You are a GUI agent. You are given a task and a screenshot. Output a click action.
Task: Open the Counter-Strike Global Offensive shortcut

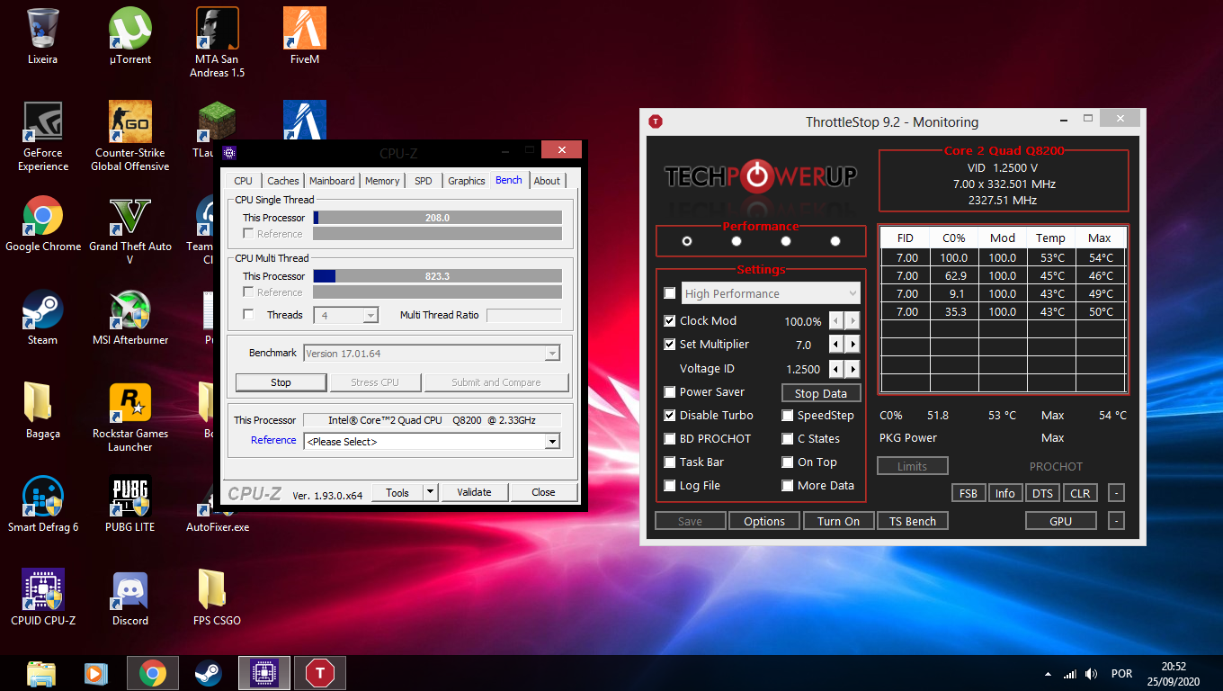(x=130, y=136)
